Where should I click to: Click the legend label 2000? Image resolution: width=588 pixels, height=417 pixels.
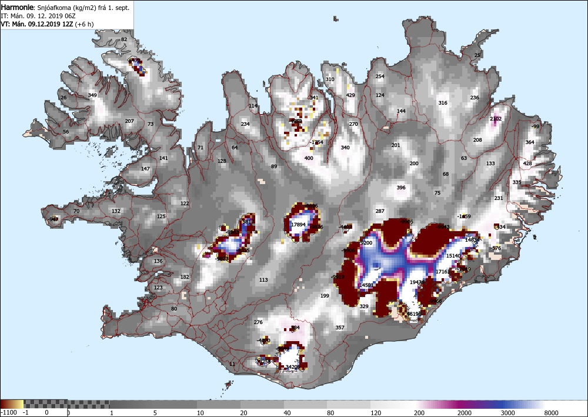click(465, 413)
